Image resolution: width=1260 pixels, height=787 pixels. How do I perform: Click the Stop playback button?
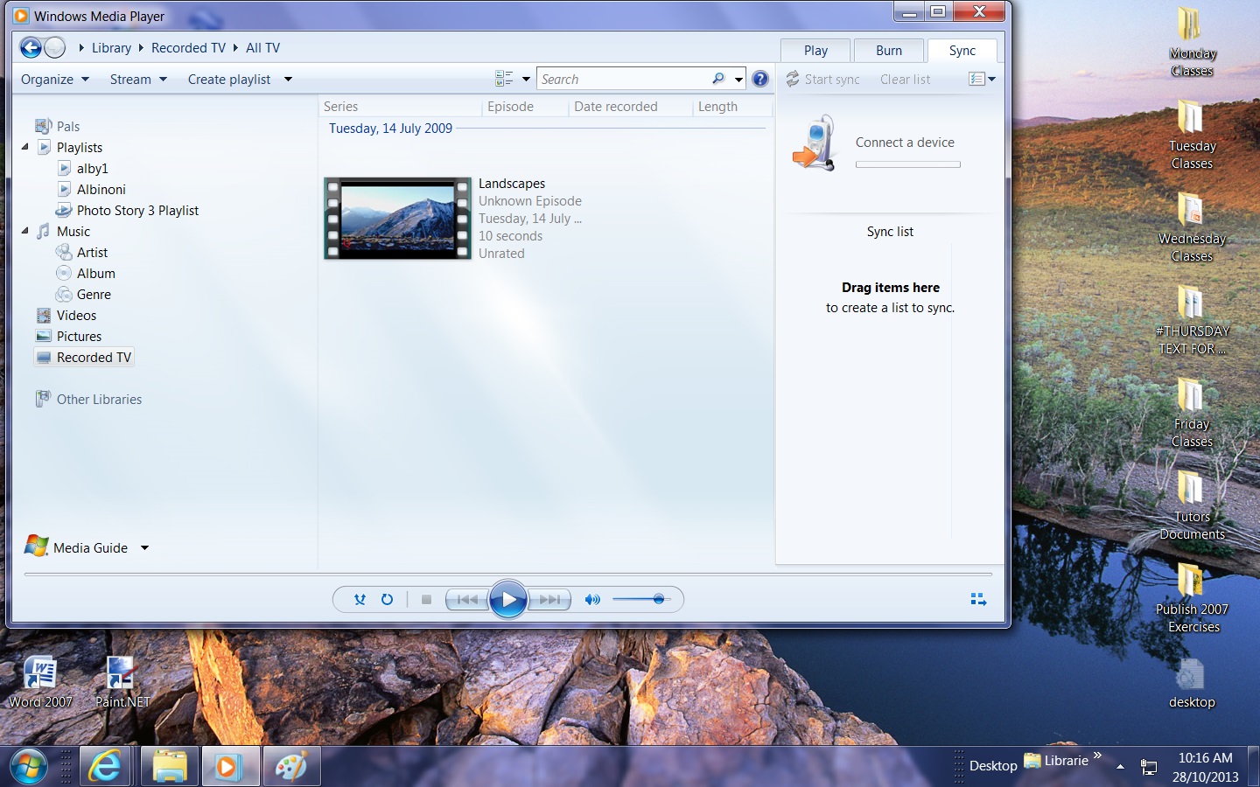coord(426,600)
